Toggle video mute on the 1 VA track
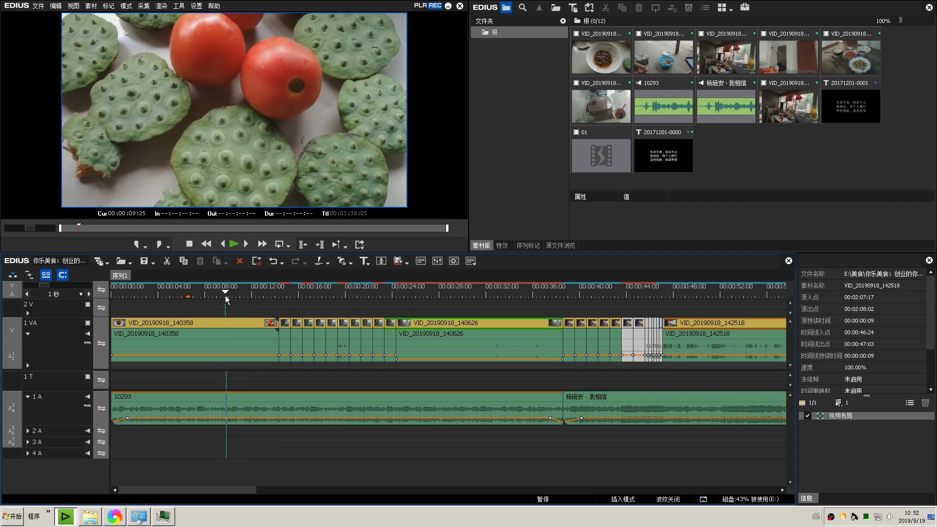The width and height of the screenshot is (937, 527). 88,323
